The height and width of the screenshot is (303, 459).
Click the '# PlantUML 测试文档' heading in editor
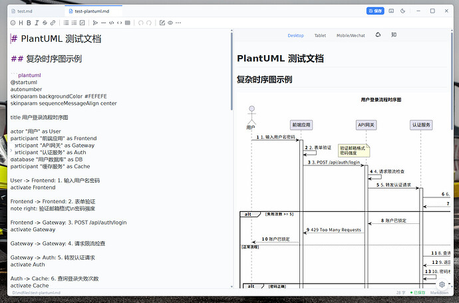[56, 39]
